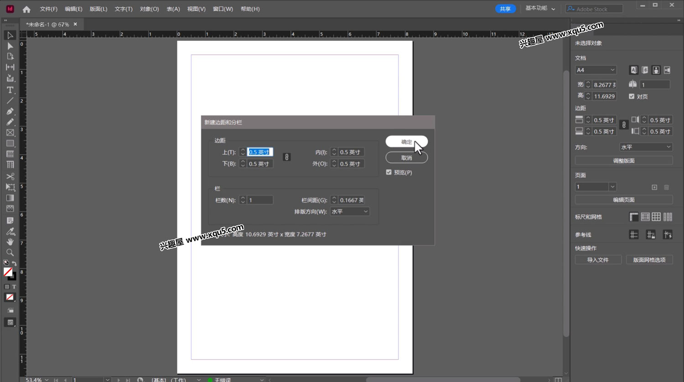Viewport: 684px width, 382px height.
Task: Open the 文件(F) menu
Action: 48,9
